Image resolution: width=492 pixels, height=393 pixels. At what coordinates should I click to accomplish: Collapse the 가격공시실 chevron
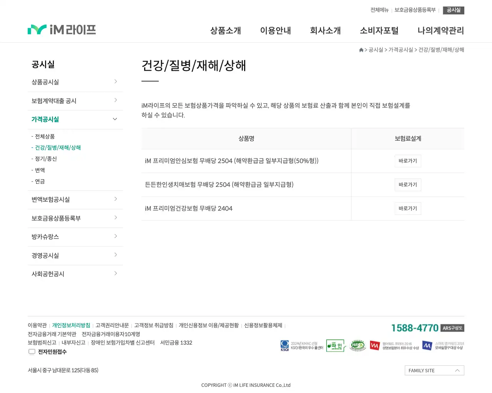pyautogui.click(x=115, y=119)
